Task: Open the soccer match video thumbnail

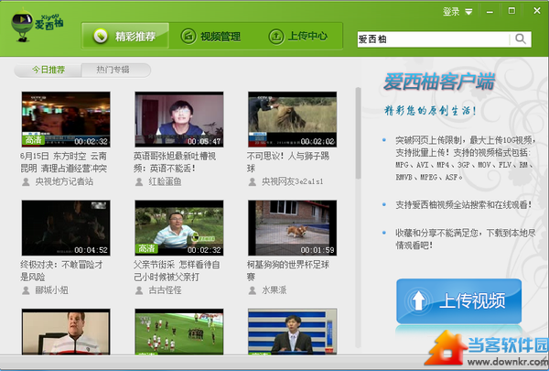Action: tap(179, 332)
